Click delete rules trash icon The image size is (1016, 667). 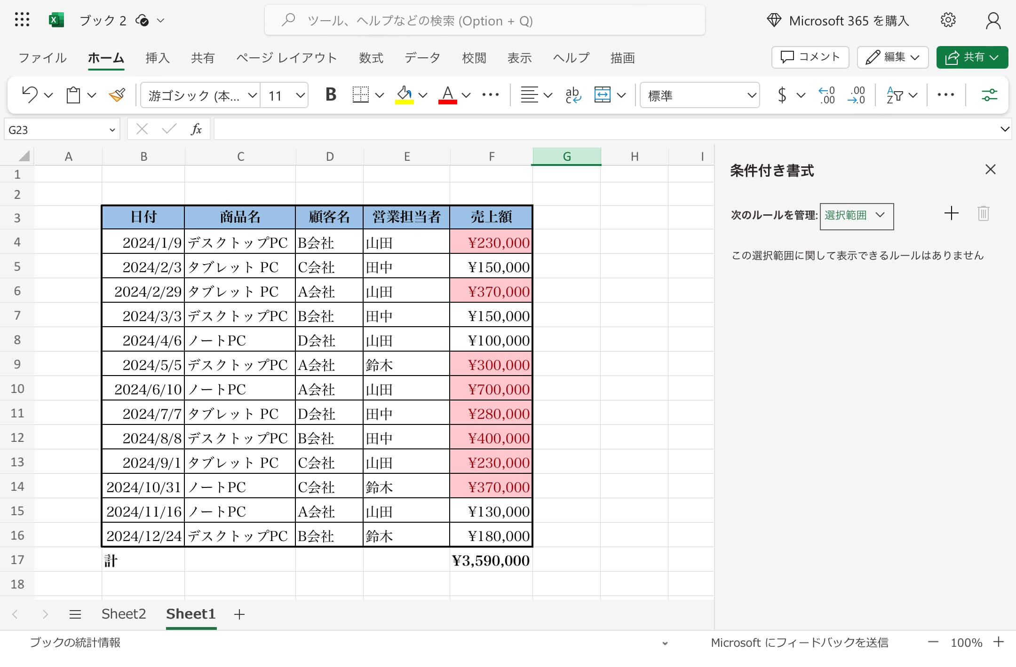click(983, 213)
